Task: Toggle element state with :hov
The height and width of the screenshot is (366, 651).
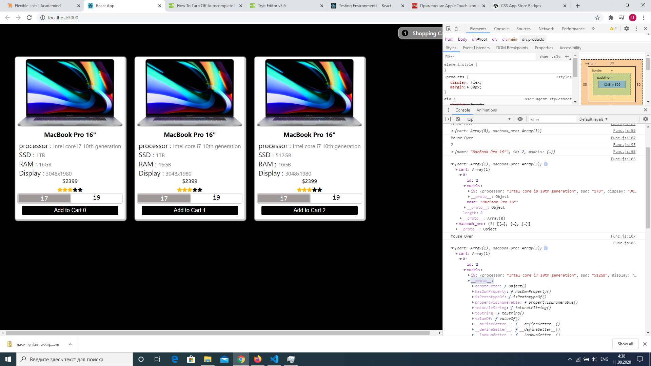Action: 544,57
